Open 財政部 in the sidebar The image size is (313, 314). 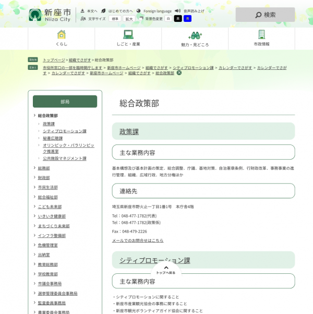pyautogui.click(x=44, y=178)
